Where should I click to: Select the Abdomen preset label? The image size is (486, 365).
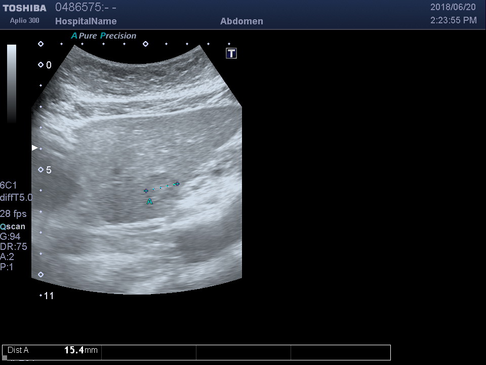[x=241, y=21]
